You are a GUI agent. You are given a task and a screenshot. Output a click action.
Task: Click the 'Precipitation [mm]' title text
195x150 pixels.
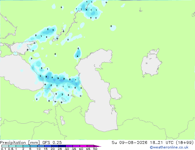[20, 143]
